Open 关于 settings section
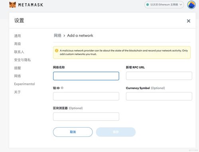This screenshot has height=152, width=199. [x=18, y=92]
